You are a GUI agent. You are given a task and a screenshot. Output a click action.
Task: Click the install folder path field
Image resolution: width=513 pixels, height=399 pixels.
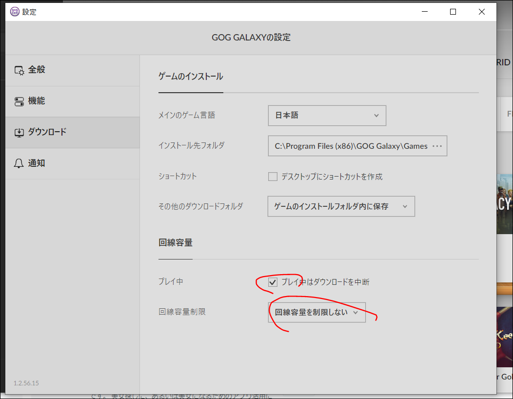(x=357, y=146)
